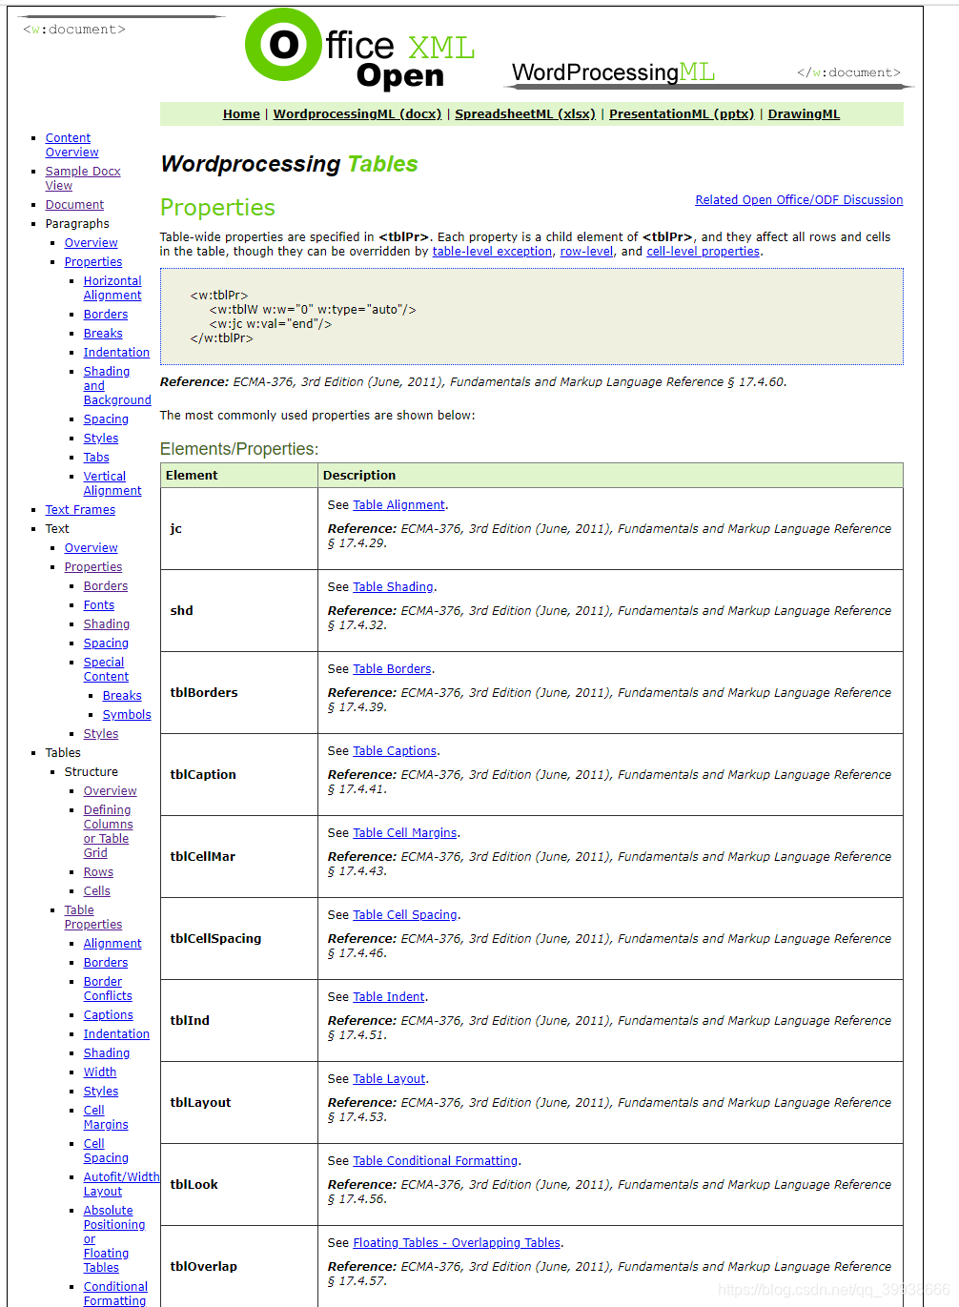The height and width of the screenshot is (1307, 959).
Task: Open Related Open Office/ODF Discussion
Action: point(798,199)
